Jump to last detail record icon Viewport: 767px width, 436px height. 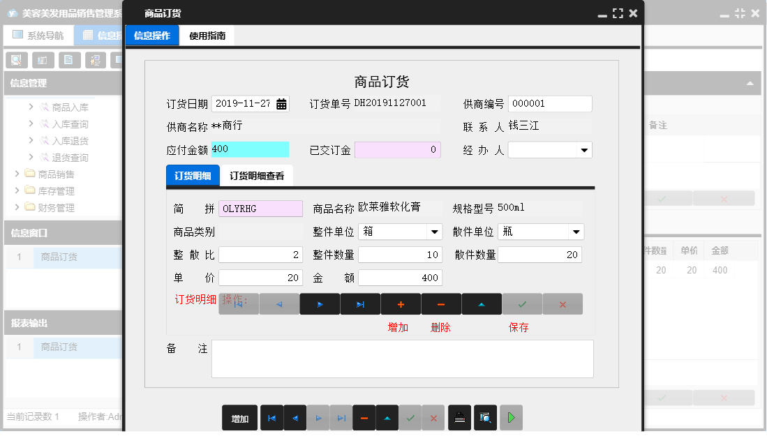coord(359,303)
